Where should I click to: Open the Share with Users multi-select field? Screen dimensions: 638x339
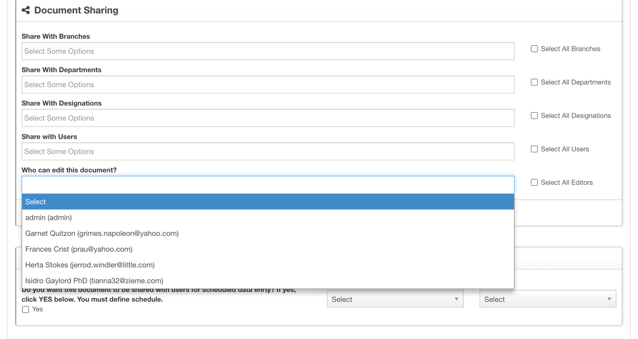pos(268,151)
